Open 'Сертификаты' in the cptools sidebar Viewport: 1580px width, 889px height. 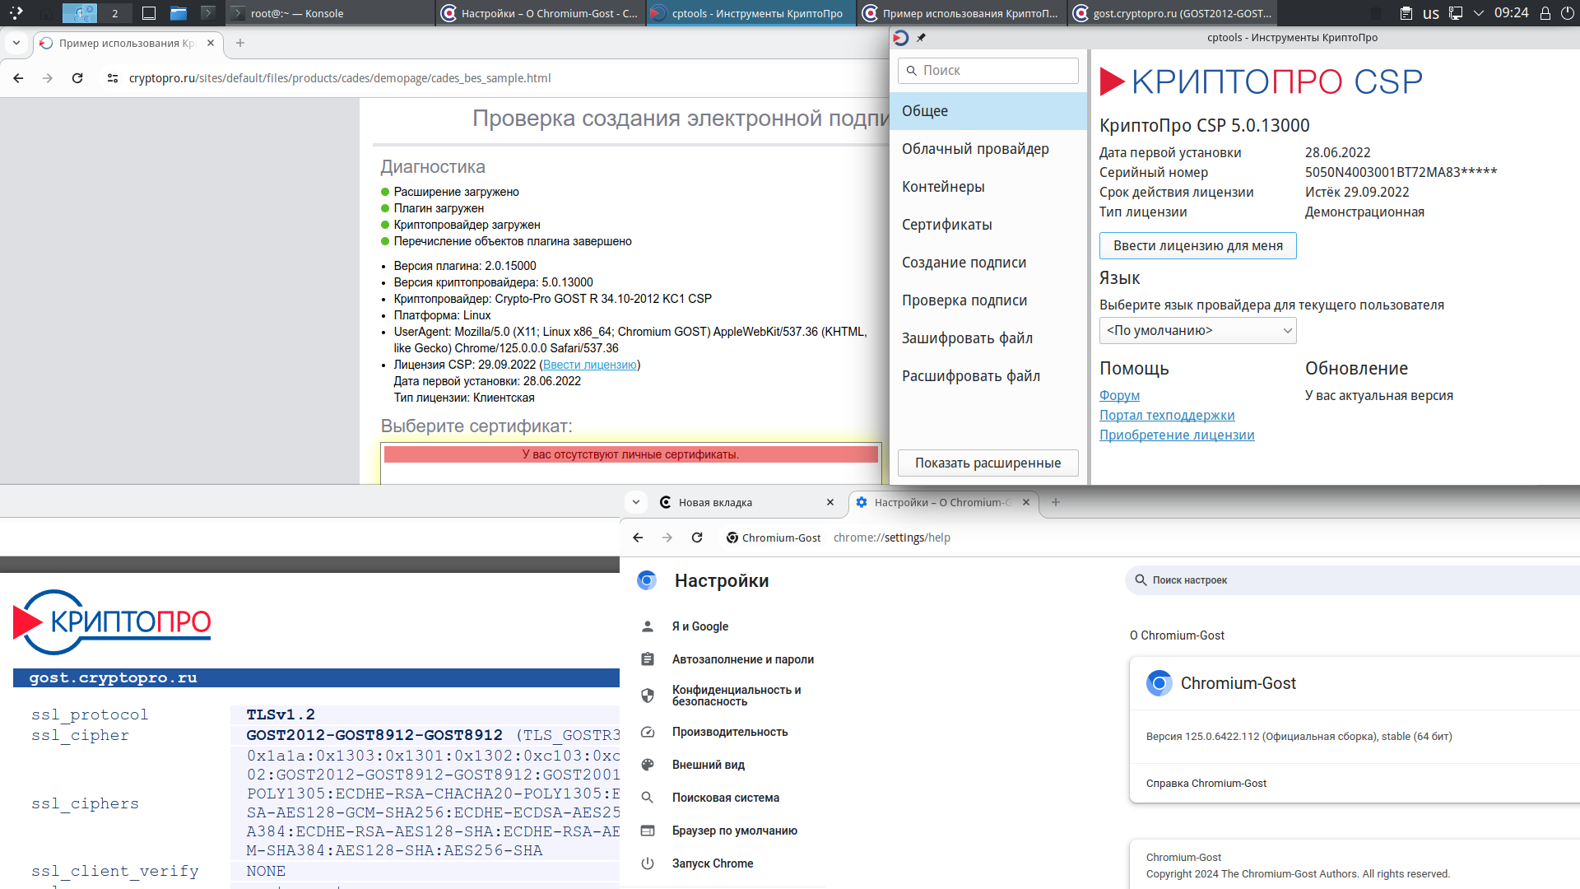tap(988, 225)
